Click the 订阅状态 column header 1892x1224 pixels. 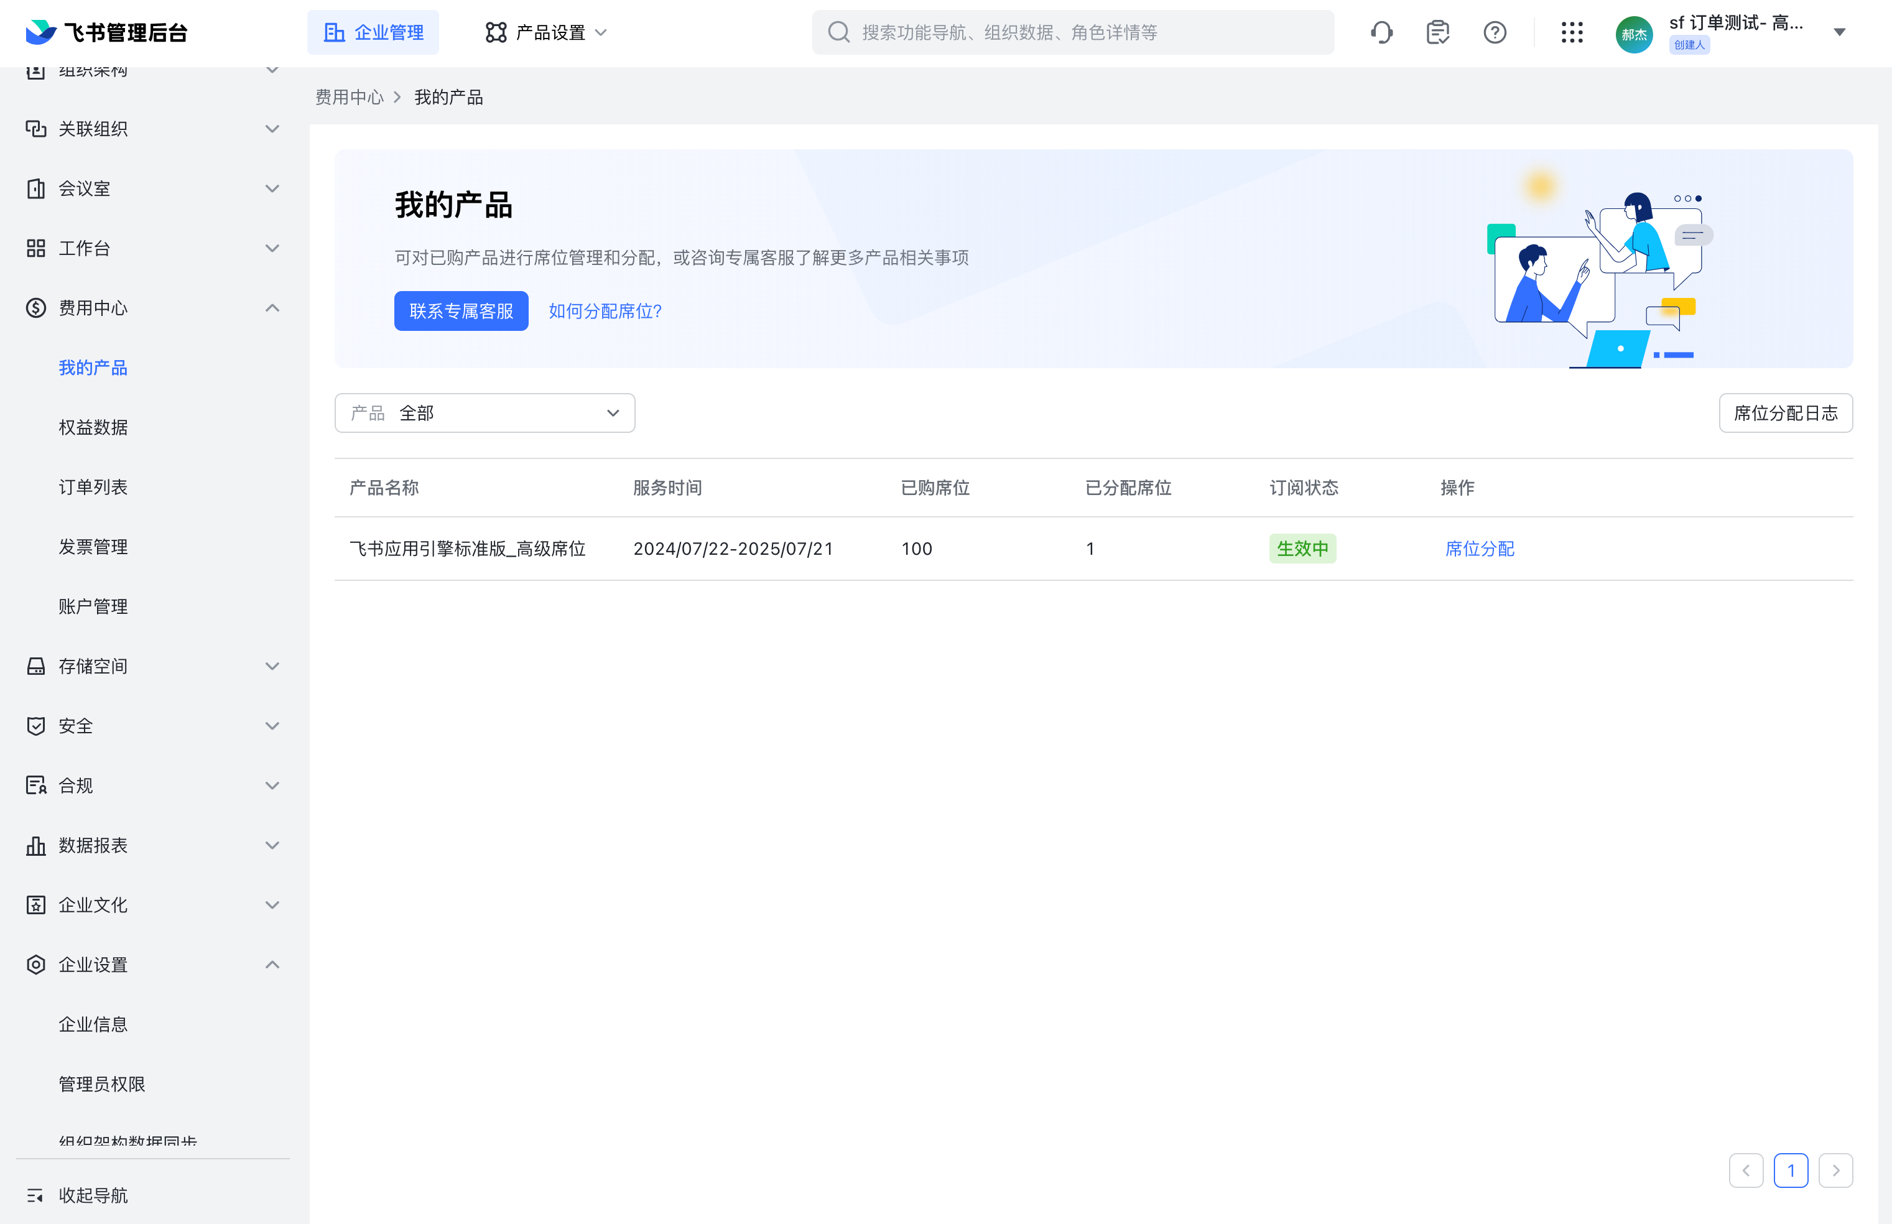[1304, 487]
